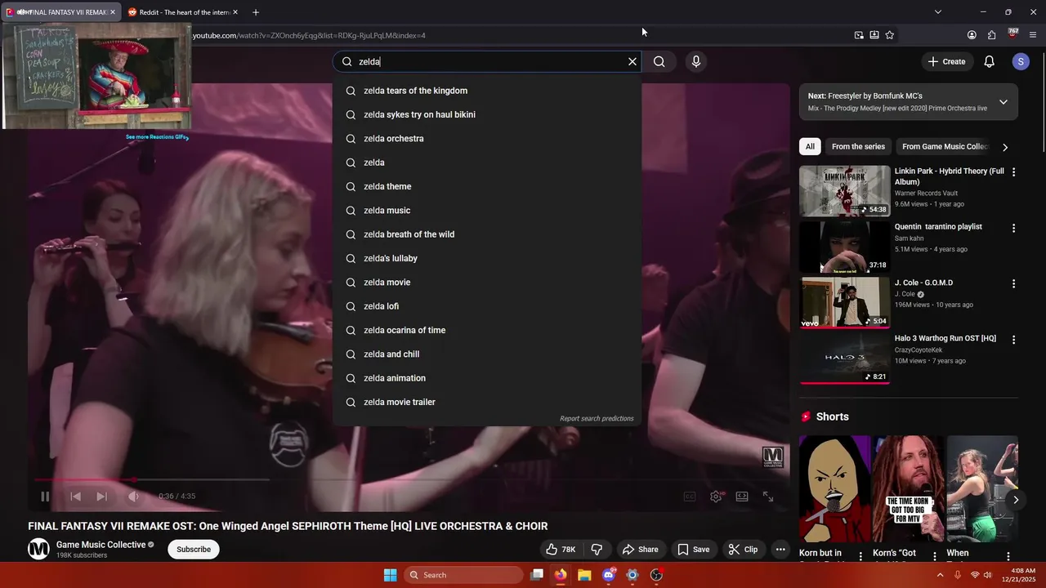The image size is (1046, 588).
Task: Like the video with 78K thumbs up
Action: click(561, 550)
